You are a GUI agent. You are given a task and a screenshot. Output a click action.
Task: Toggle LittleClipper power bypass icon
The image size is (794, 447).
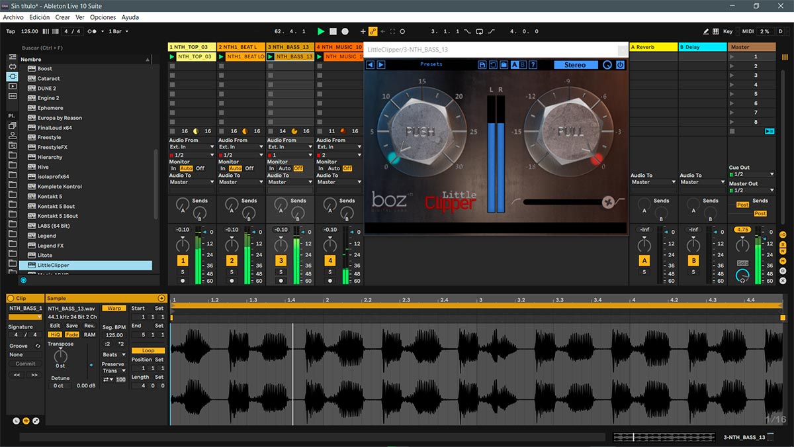(x=620, y=65)
